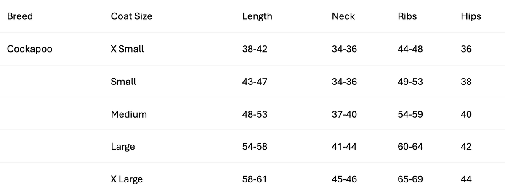
Task: Select the X Small coat size cell
Action: (x=127, y=49)
